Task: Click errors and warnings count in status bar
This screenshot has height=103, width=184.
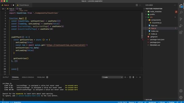Action: pyautogui.click(x=5, y=102)
